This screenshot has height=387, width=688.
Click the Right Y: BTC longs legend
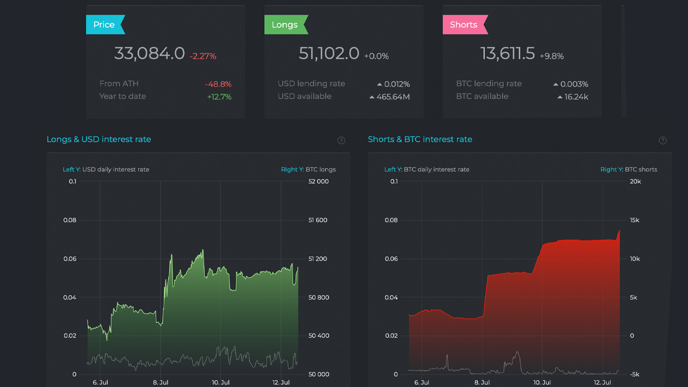[309, 169]
